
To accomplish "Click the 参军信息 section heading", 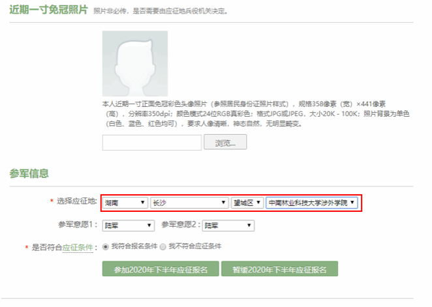I will (29, 173).
